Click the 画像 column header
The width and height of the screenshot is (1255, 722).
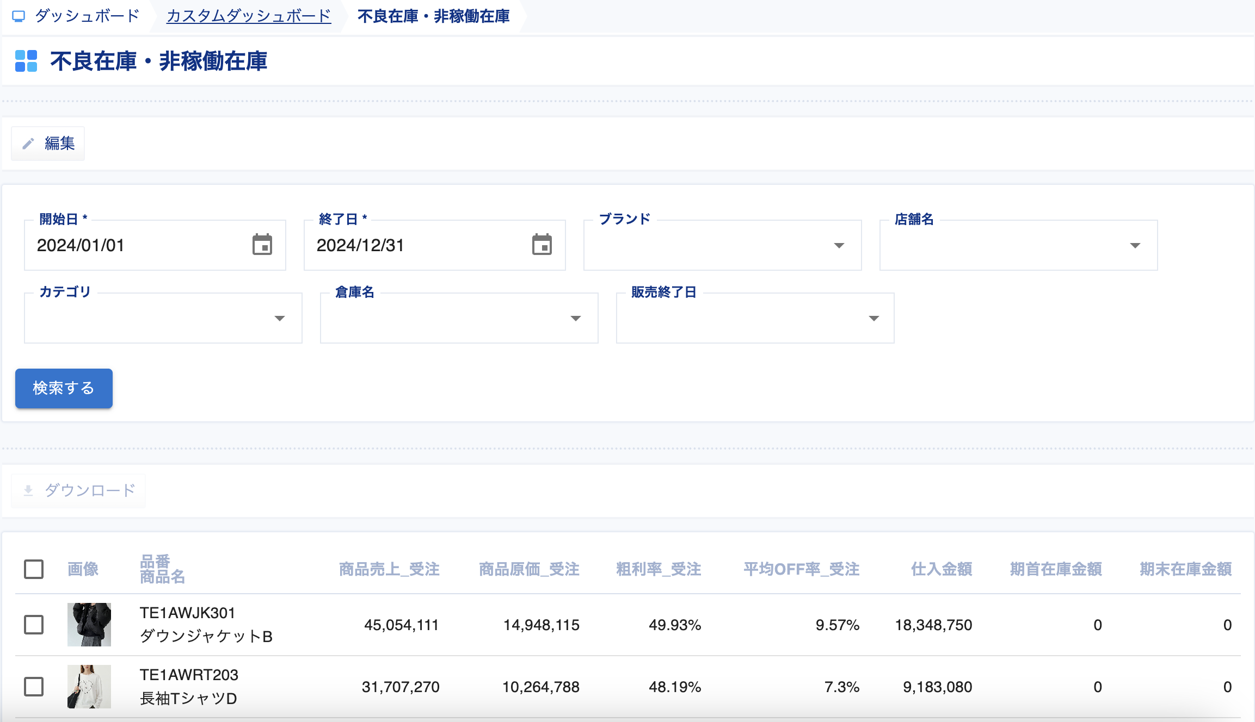click(x=83, y=569)
